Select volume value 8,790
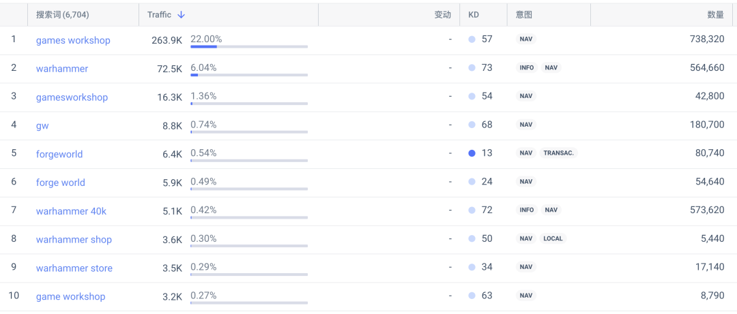Viewport: 737px width, 314px height. 712,296
